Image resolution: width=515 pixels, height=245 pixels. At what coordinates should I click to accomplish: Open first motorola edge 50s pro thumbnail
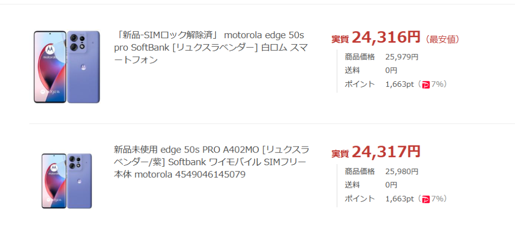67,67
